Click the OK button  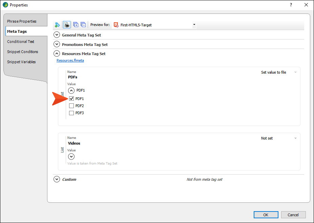[x=266, y=215]
